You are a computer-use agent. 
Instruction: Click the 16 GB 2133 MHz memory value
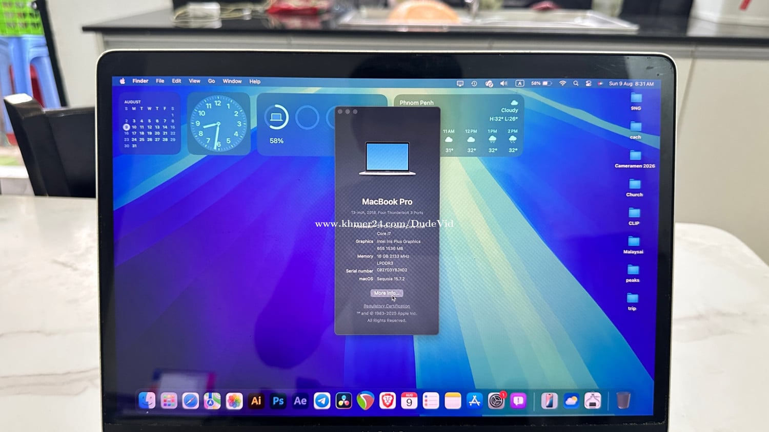(x=393, y=256)
